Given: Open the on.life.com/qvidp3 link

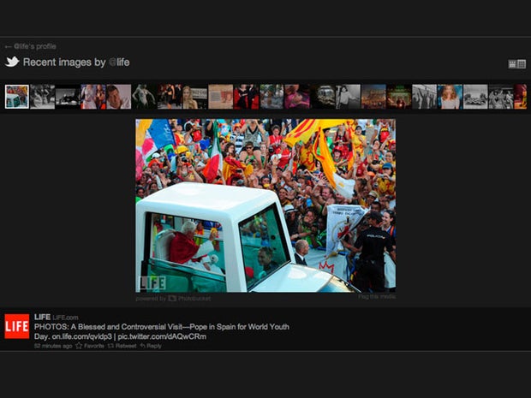Looking at the screenshot, I should 82,336.
